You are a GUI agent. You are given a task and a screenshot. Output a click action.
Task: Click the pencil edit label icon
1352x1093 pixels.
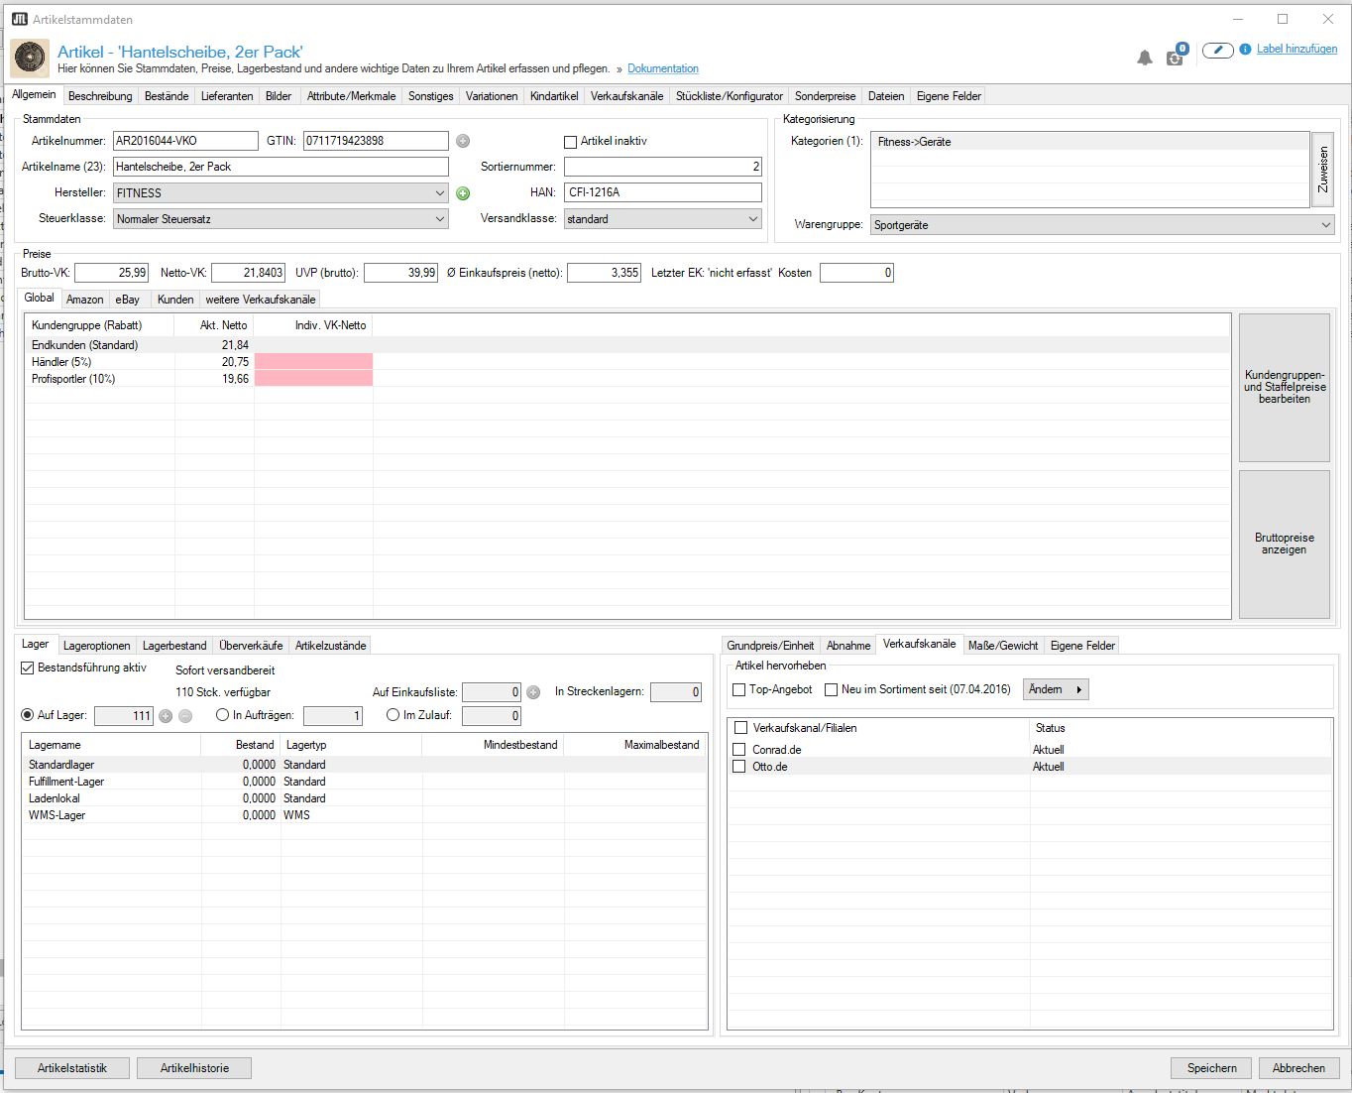[1218, 50]
